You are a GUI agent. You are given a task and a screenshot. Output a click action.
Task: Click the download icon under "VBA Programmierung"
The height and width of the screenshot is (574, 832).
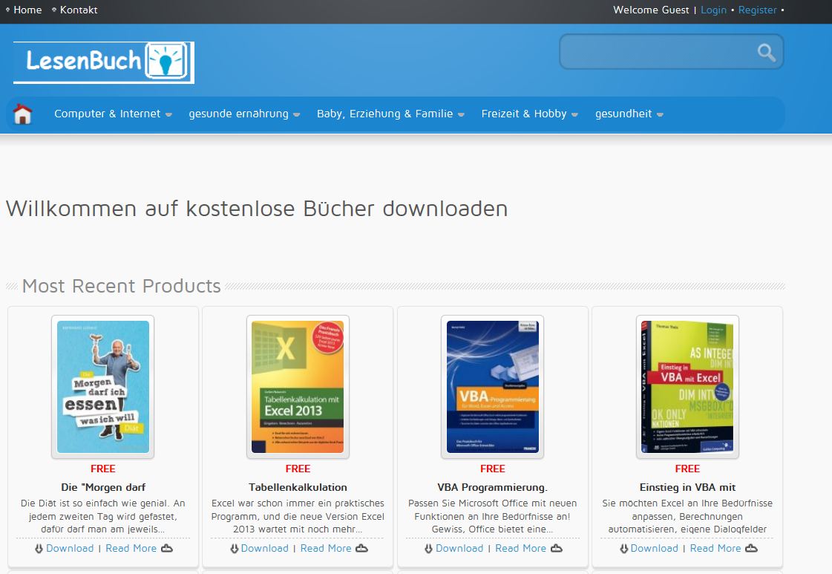click(x=429, y=548)
